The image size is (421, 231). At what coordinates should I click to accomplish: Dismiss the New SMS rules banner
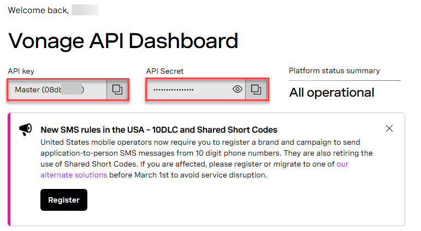(389, 129)
